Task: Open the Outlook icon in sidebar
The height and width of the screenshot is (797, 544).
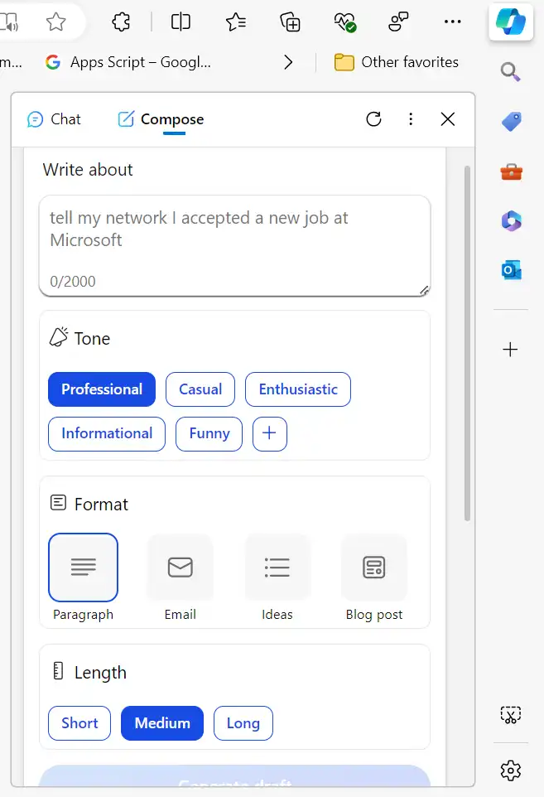Action: coord(511,270)
